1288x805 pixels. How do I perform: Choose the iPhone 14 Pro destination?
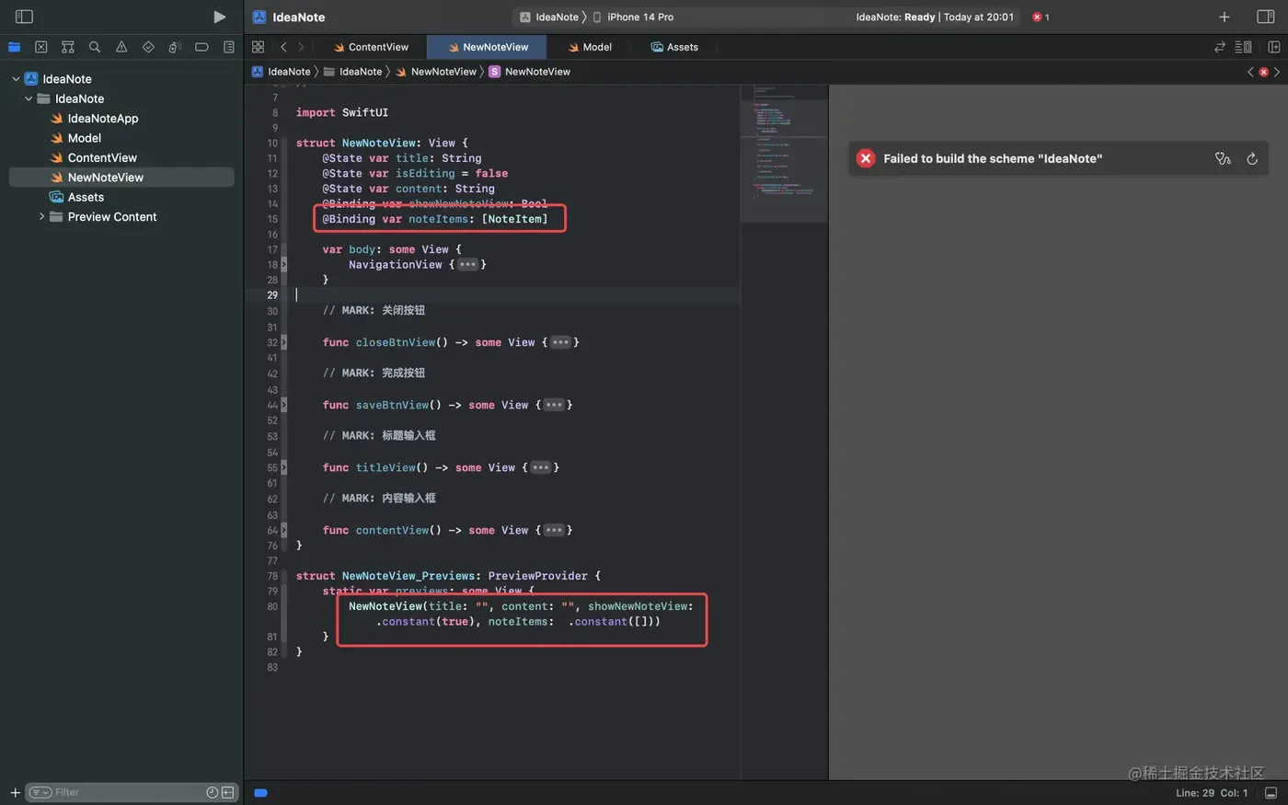point(633,17)
